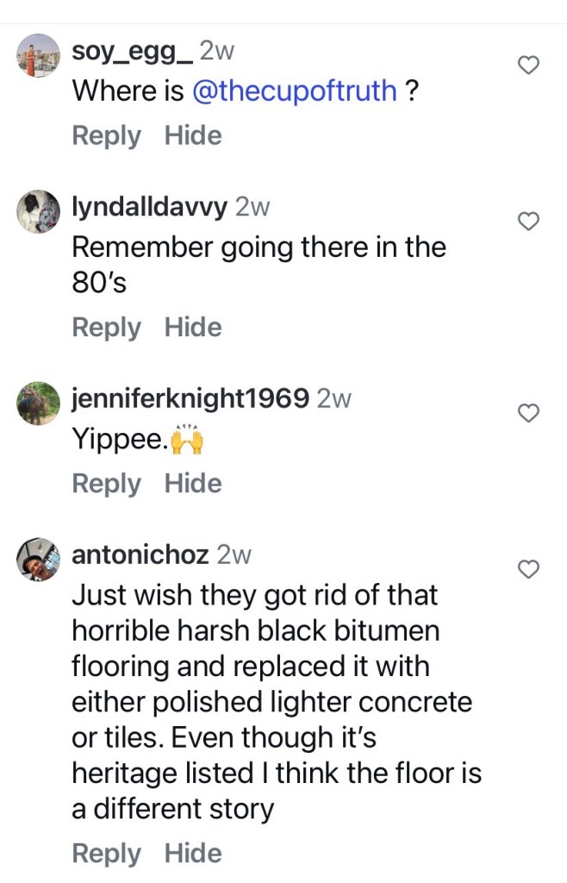Hide soy_egg_'s comment
This screenshot has width=567, height=883.
[193, 135]
